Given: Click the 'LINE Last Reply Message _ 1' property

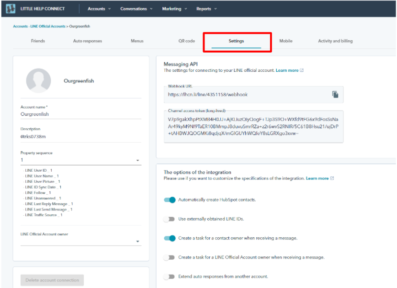Looking at the screenshot, I should (49, 204).
